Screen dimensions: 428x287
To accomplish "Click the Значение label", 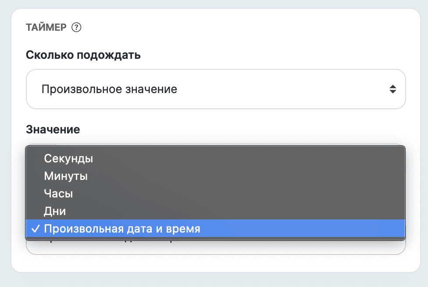I will point(53,129).
